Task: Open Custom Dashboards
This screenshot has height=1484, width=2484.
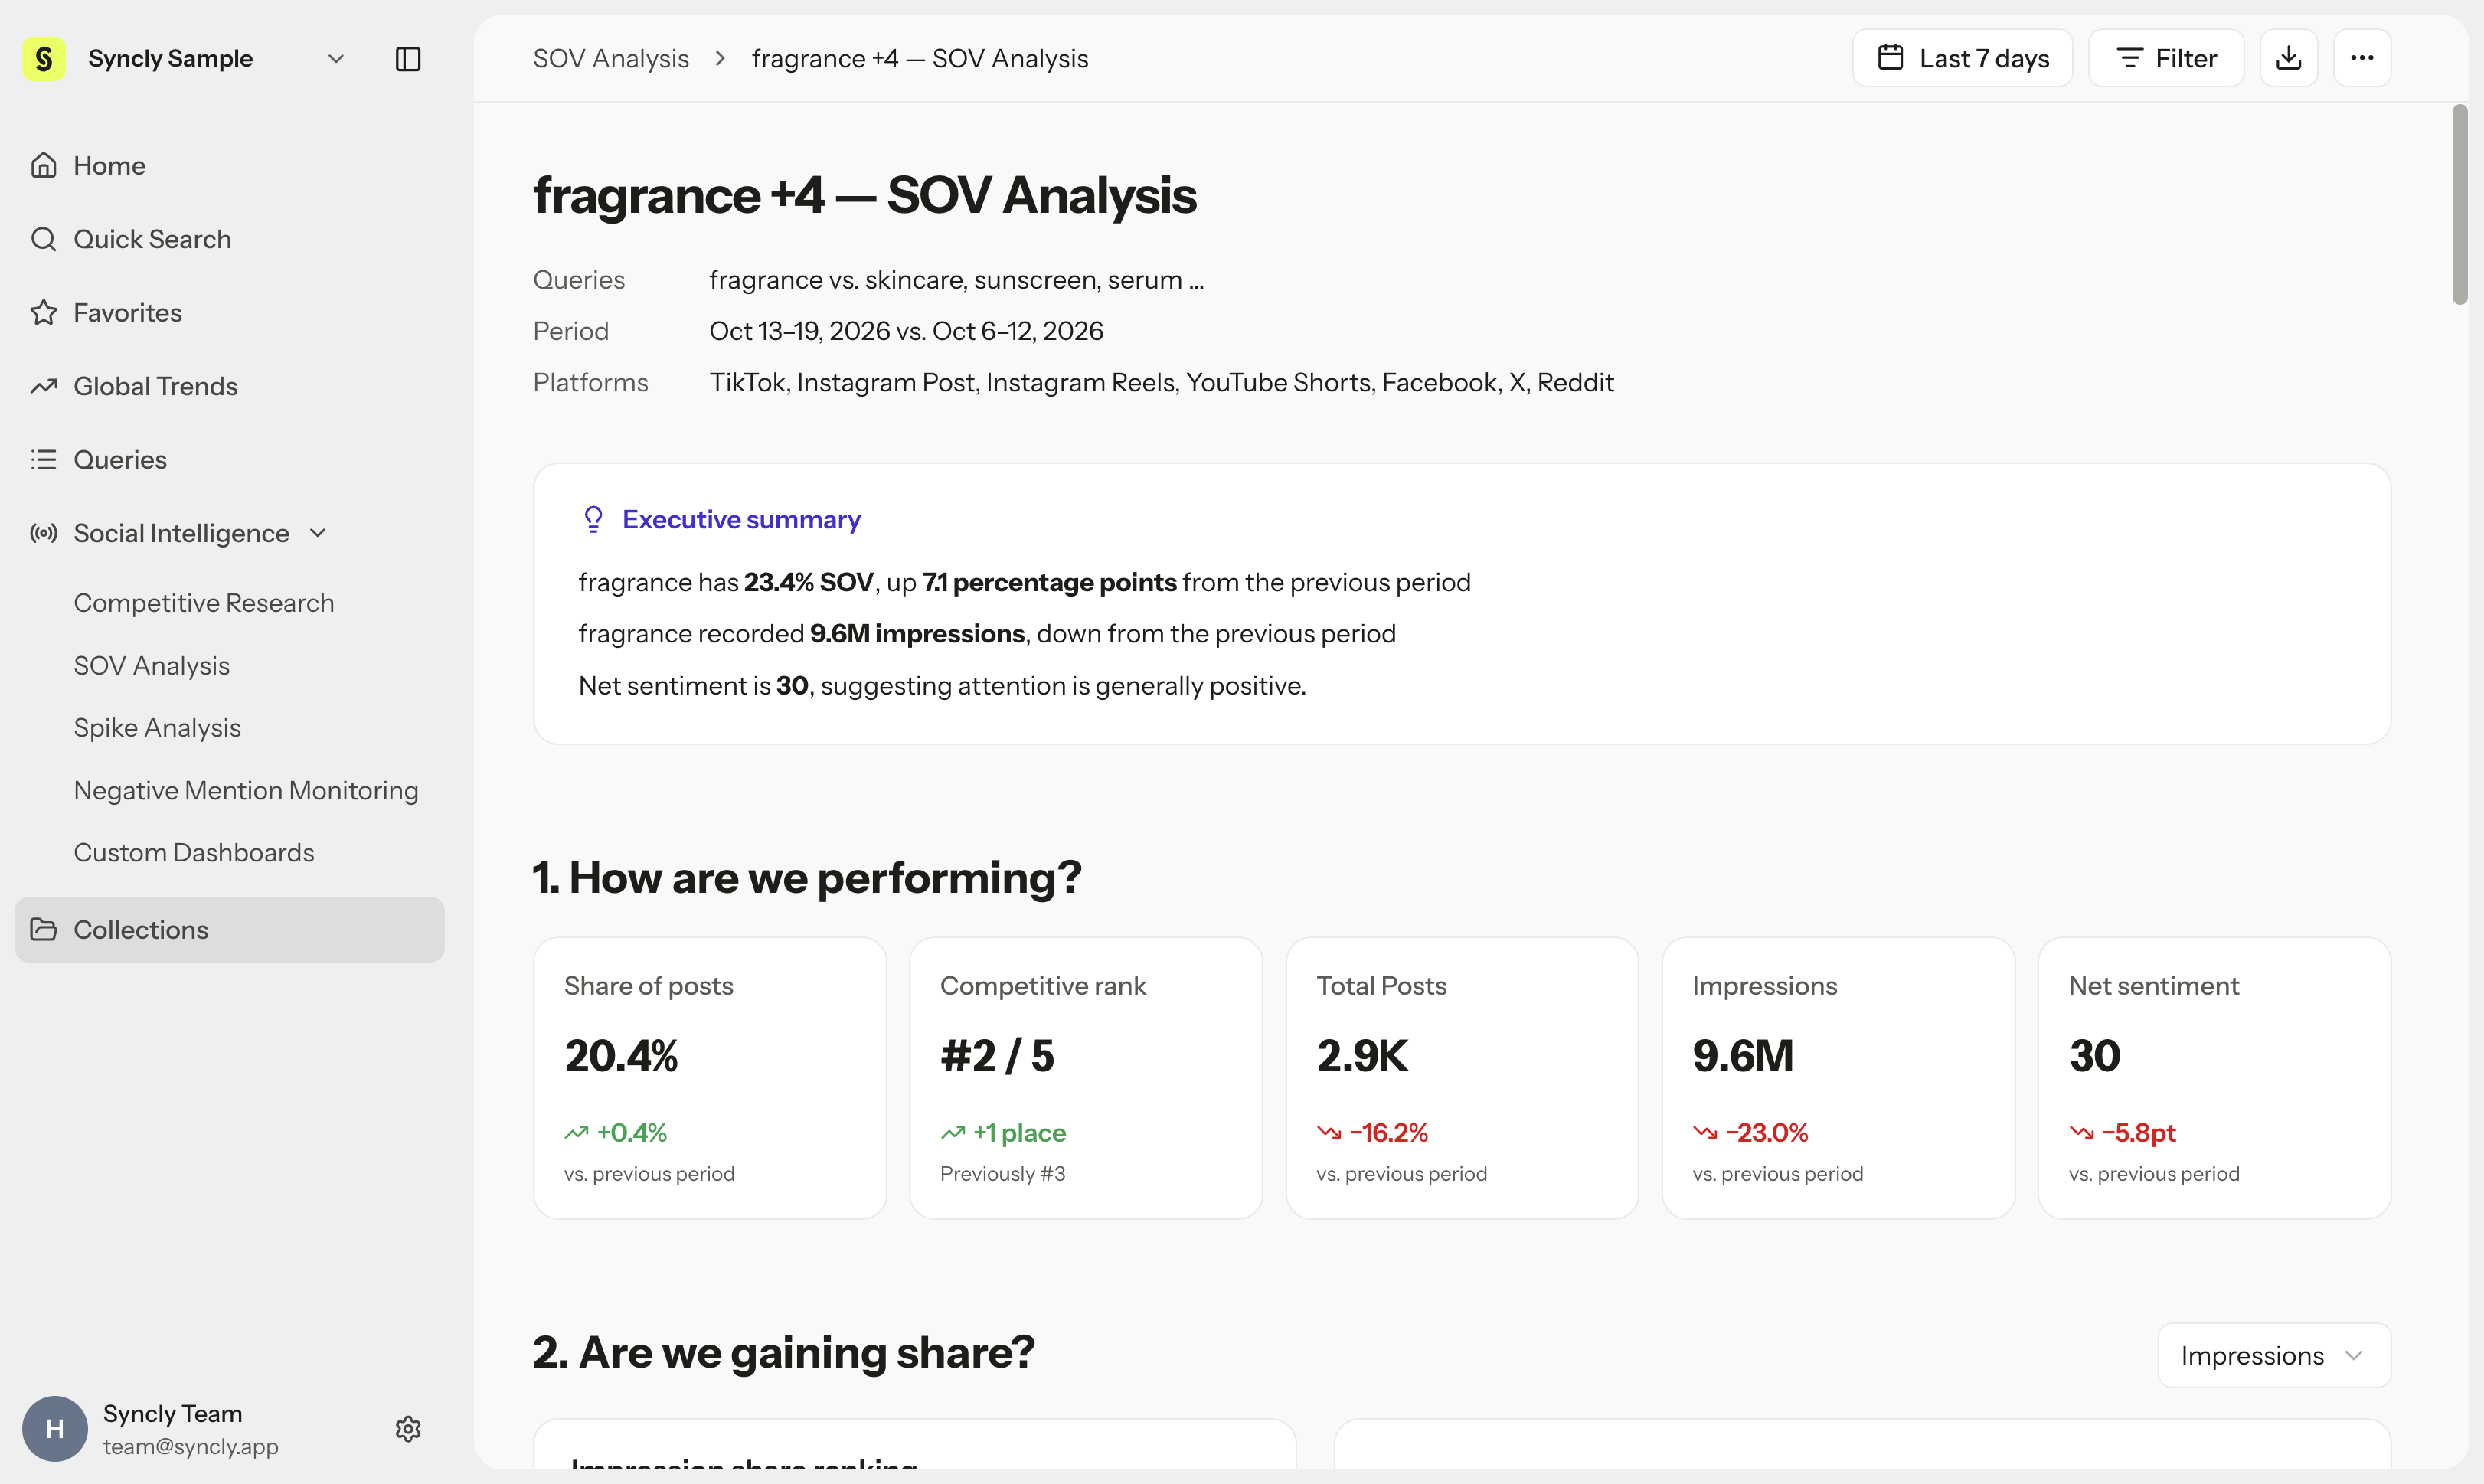Action: (194, 853)
